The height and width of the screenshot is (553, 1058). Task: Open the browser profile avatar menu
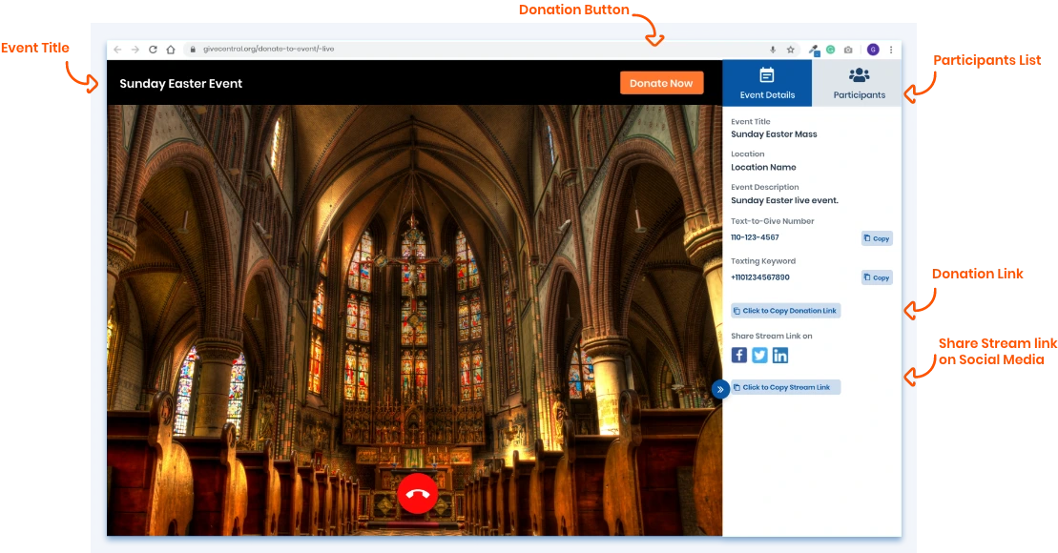[874, 50]
